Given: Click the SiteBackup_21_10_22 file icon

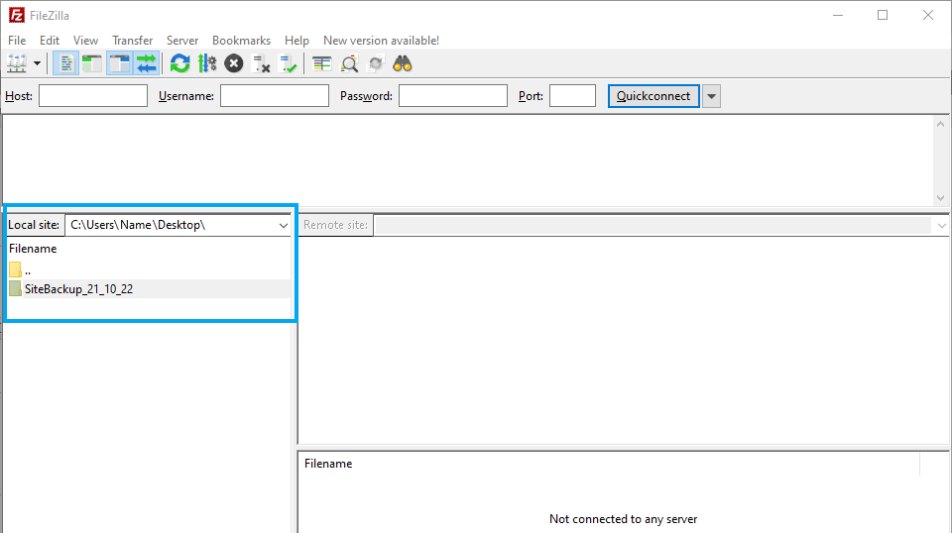Looking at the screenshot, I should (x=15, y=288).
